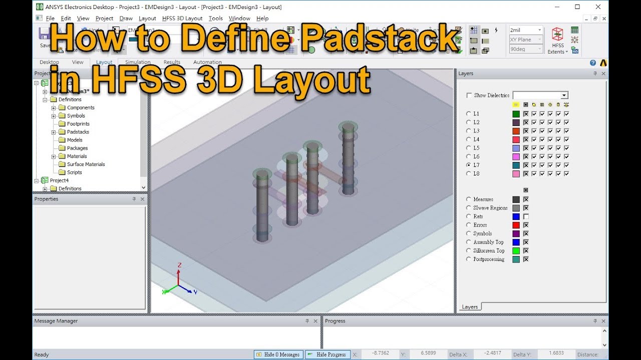Switch to the Results ribbon tab
Screen dimensions: 641x360
click(172, 62)
